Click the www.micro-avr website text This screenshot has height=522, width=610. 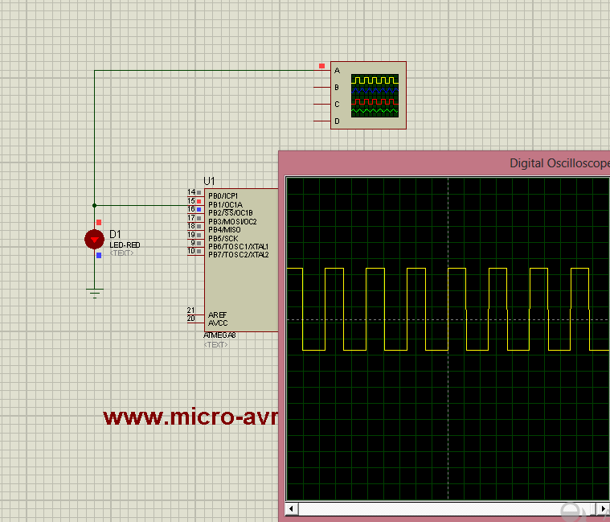click(190, 417)
